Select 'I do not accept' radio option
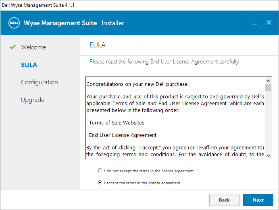Viewport: 279px width, 210px height. pyautogui.click(x=100, y=171)
